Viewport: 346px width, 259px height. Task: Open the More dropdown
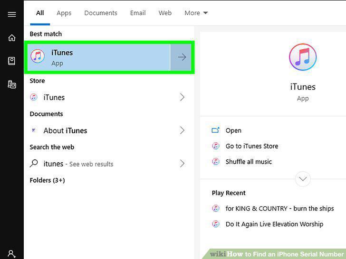[196, 13]
